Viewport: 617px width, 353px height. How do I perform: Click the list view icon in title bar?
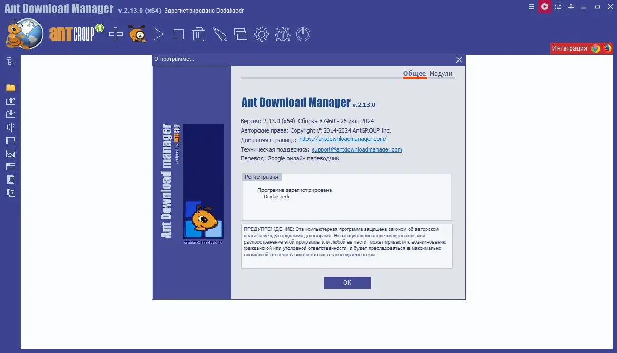click(558, 7)
